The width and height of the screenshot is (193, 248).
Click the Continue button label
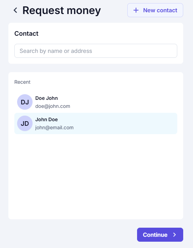155,235
